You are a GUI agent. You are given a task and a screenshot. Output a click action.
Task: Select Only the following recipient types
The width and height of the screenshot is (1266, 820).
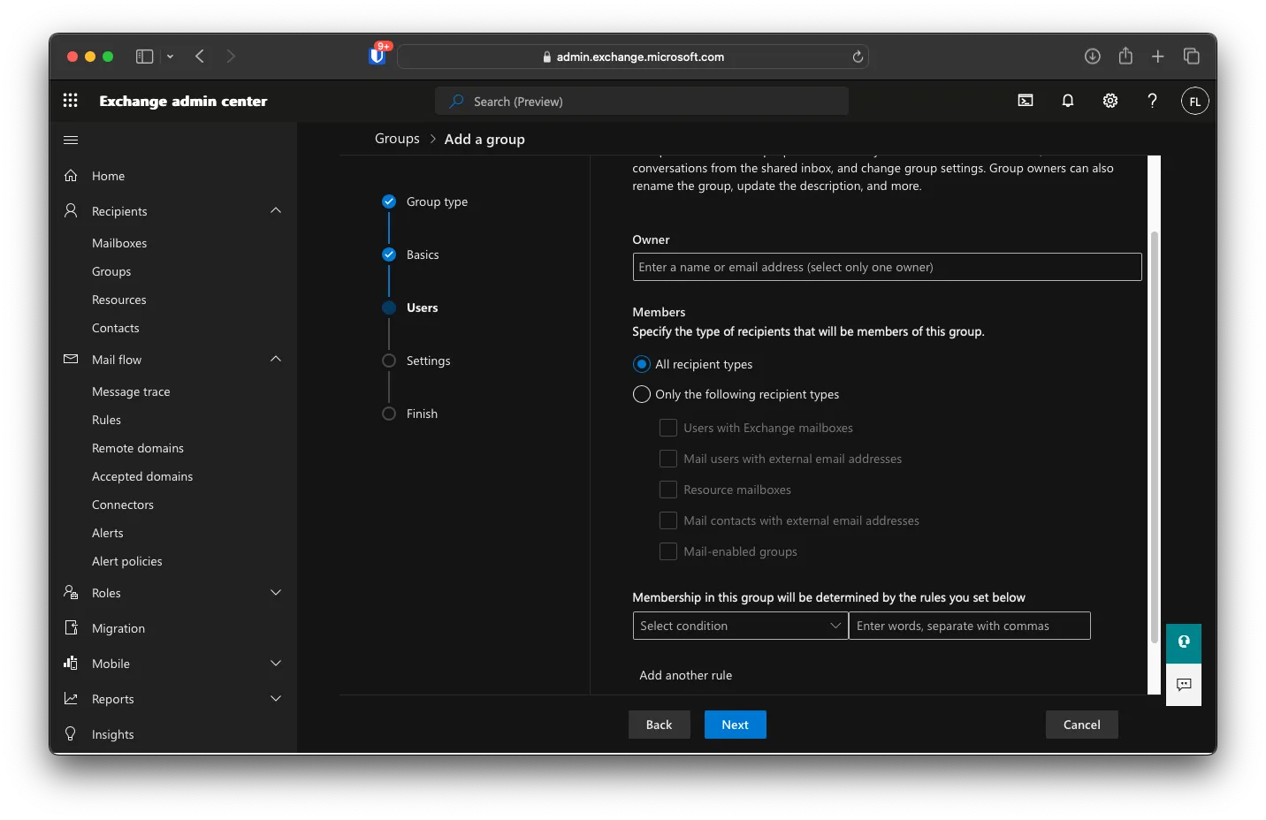click(642, 394)
